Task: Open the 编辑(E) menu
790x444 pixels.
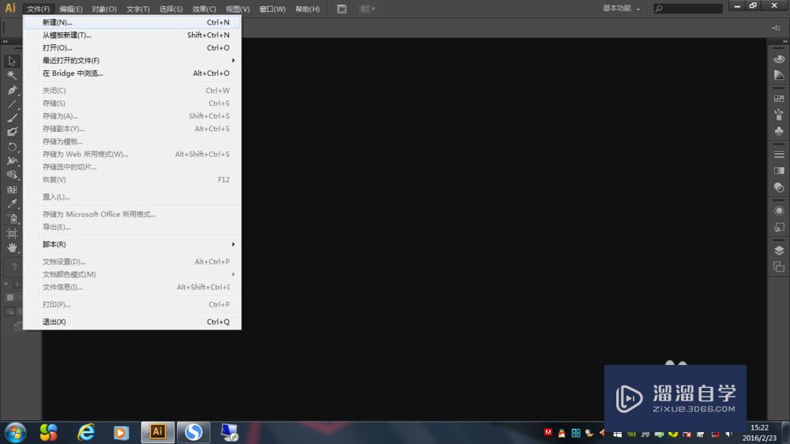Action: (x=70, y=9)
